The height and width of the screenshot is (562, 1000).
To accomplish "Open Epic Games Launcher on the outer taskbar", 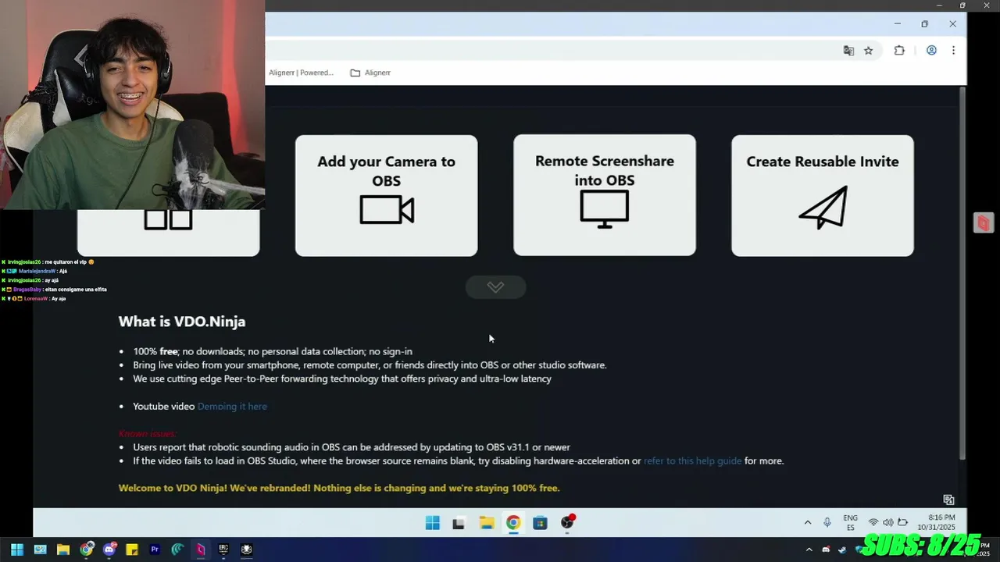I will coord(223,550).
